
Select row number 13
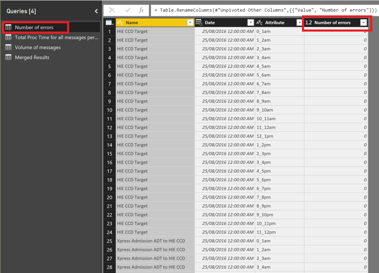coord(110,136)
